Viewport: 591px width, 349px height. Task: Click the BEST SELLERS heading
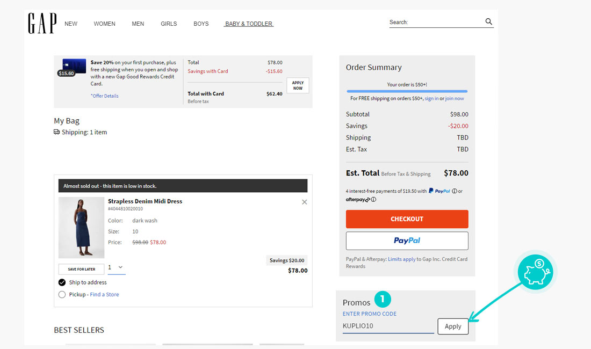79,330
